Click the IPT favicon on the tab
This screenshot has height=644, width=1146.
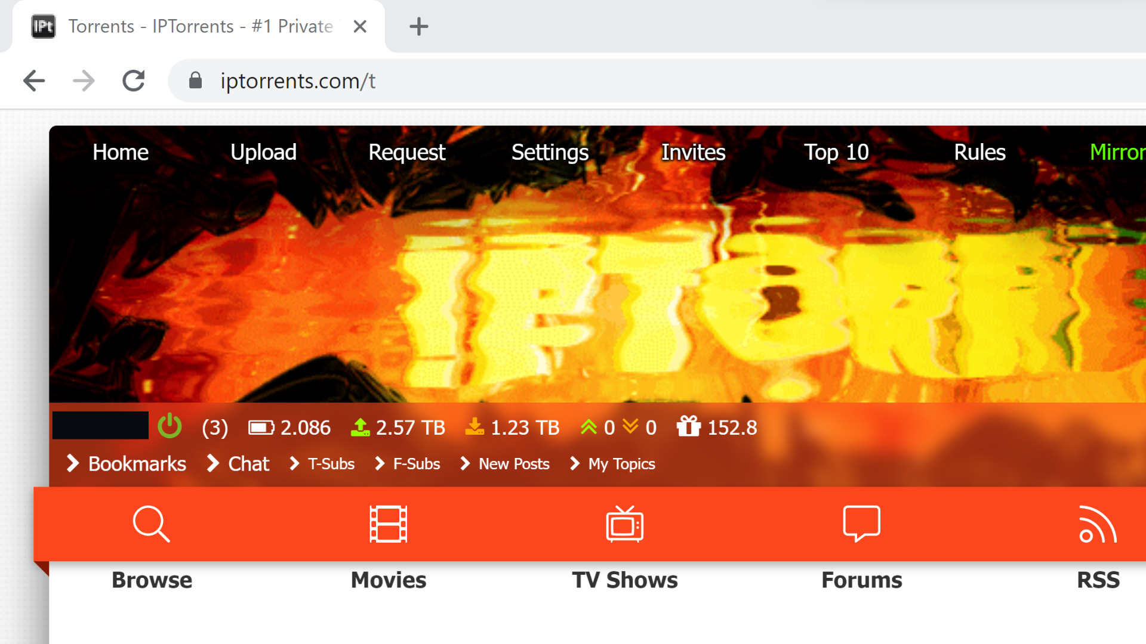43,26
